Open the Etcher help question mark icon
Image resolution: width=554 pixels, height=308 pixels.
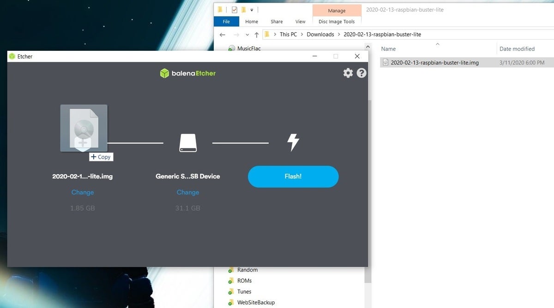(361, 73)
